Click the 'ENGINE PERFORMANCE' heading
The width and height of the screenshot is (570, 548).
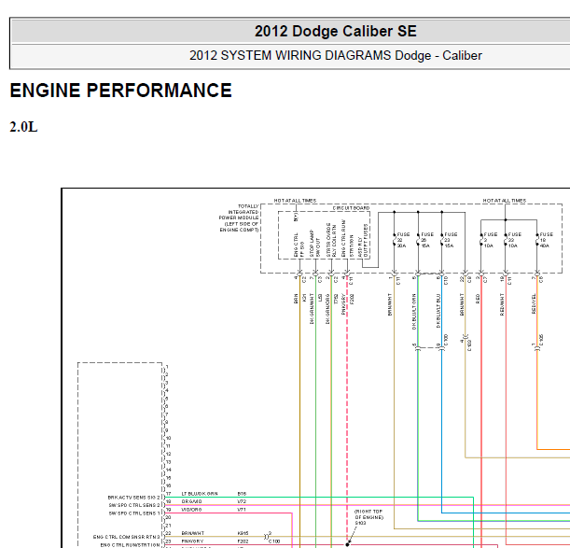120,91
